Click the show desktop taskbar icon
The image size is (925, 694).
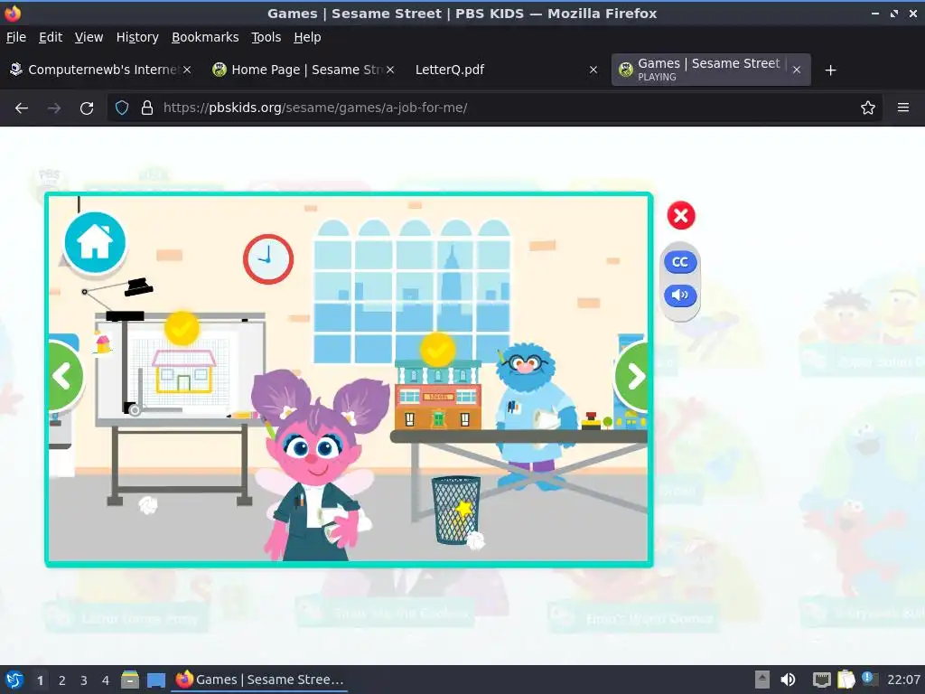(x=156, y=680)
